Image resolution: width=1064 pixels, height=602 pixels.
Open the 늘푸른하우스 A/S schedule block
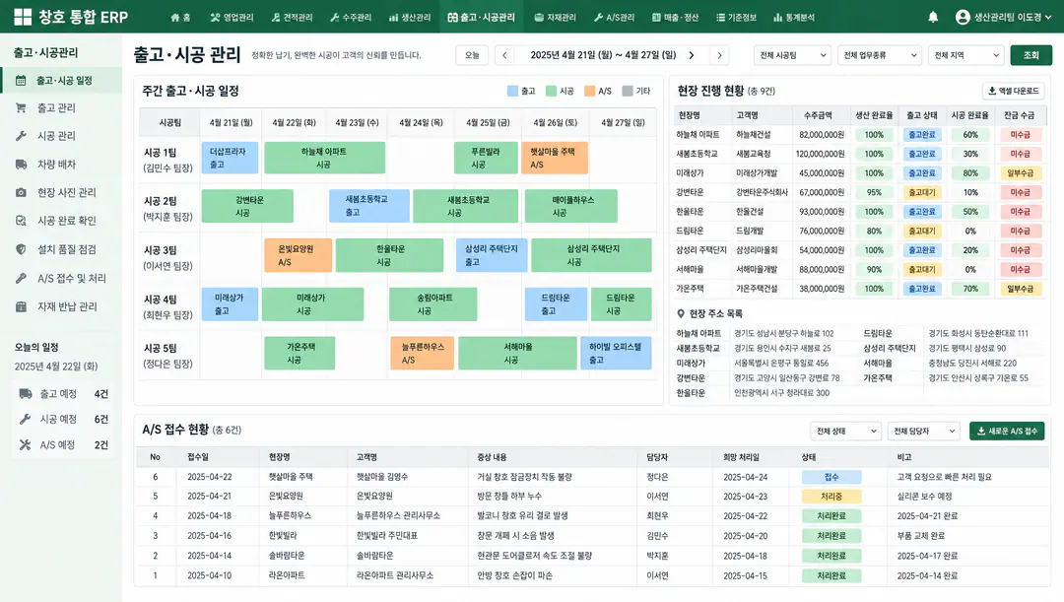422,353
